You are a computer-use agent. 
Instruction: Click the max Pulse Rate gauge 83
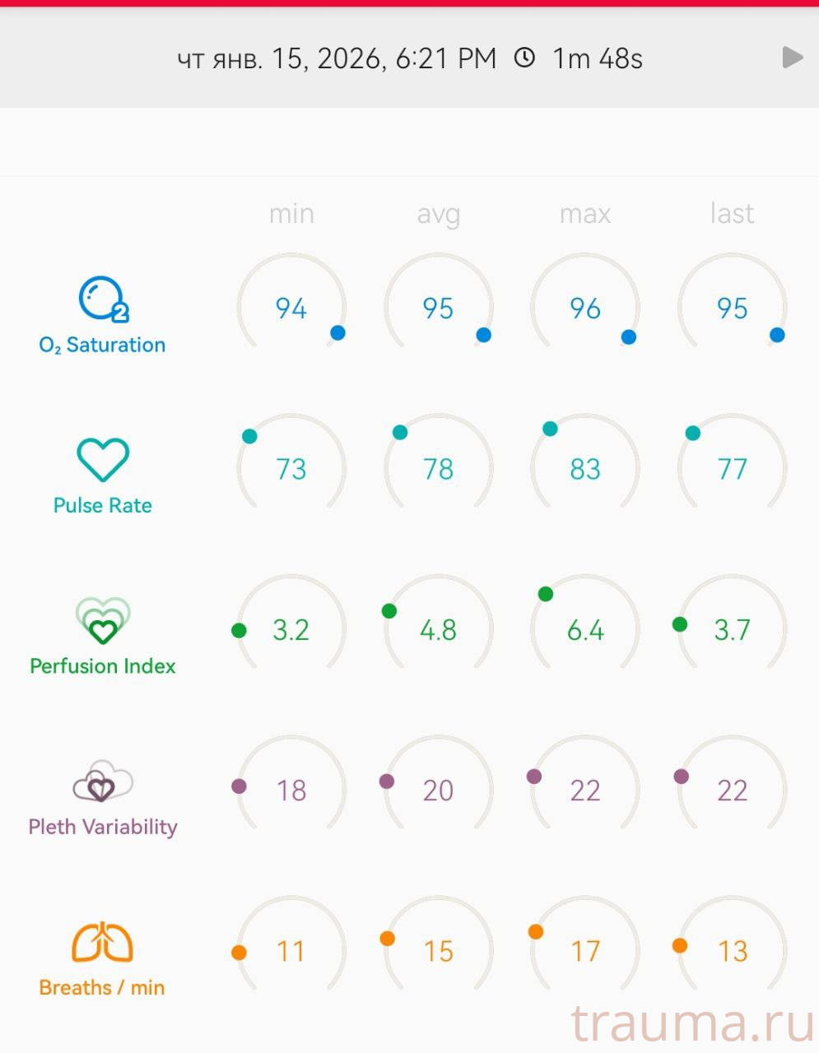585,468
